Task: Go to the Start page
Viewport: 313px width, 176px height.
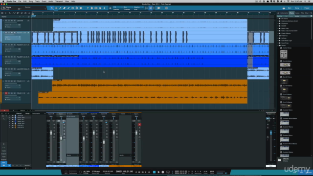Action: point(290,8)
